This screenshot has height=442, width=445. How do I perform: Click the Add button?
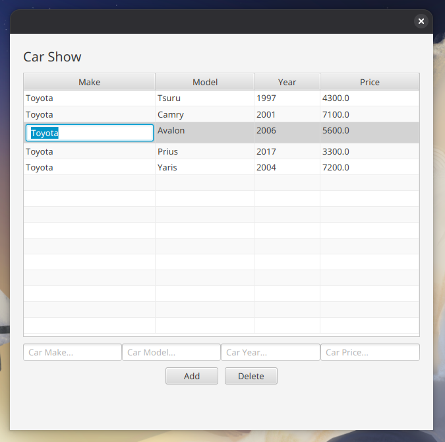coord(192,376)
